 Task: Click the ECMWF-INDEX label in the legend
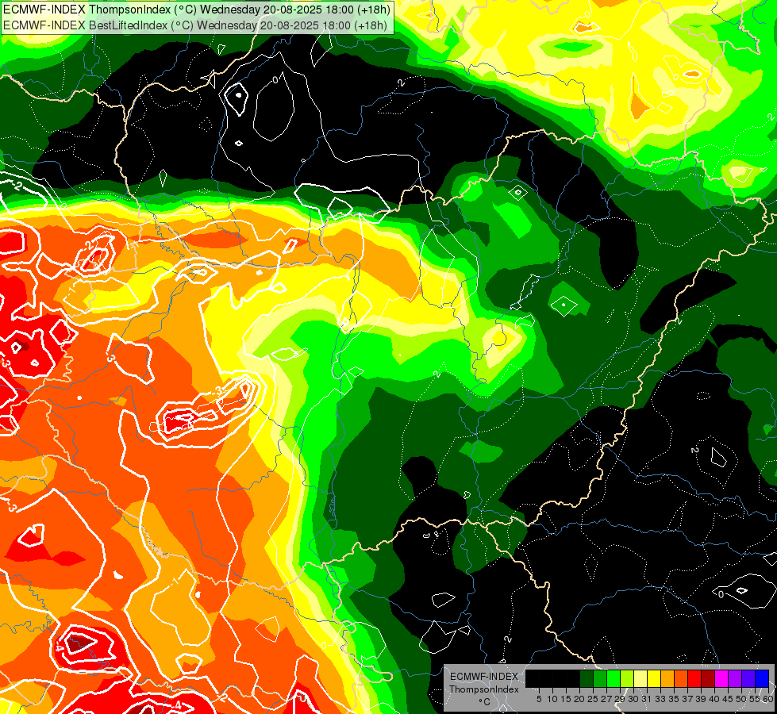(484, 677)
